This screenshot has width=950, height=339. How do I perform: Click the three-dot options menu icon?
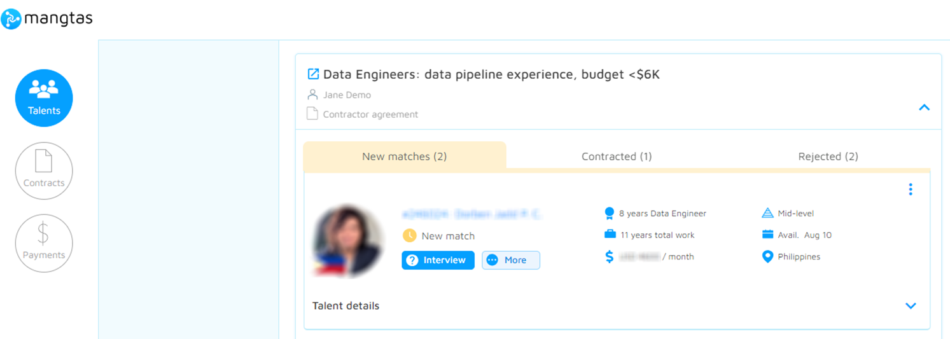pos(911,189)
